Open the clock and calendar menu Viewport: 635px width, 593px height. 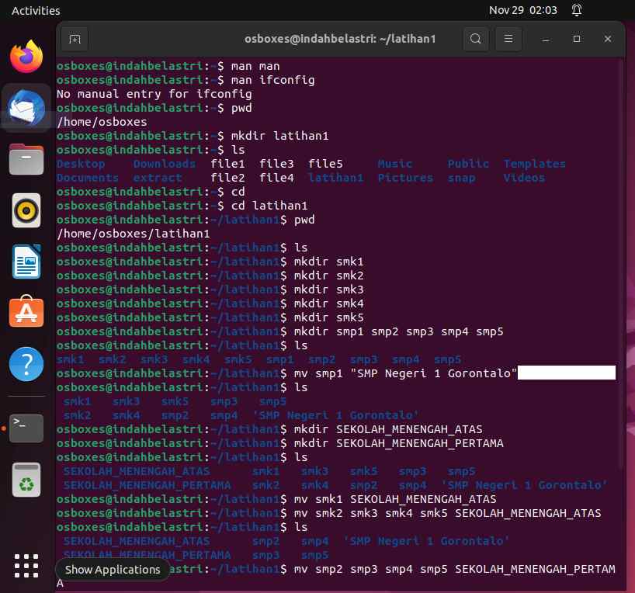522,10
